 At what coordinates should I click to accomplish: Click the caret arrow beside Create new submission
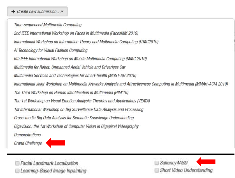click(62, 11)
